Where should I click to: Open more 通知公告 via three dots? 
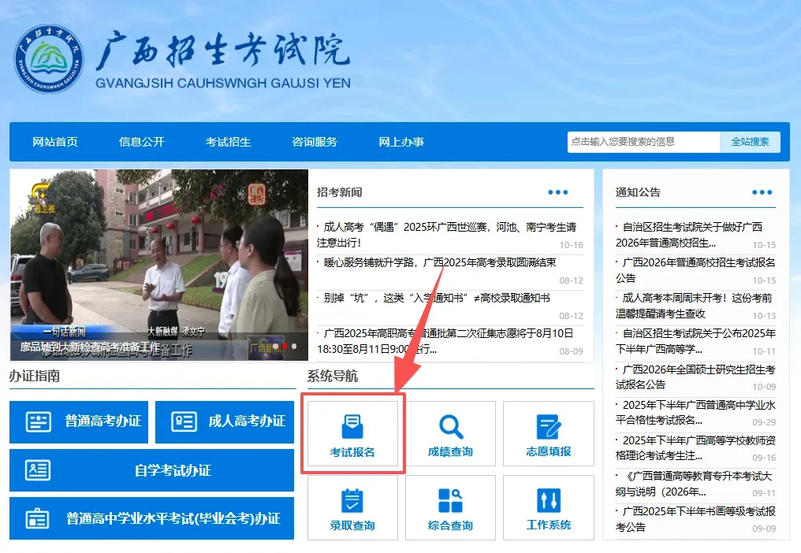coord(762,192)
